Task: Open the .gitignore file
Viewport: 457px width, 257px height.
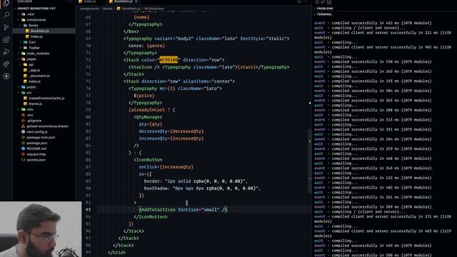Action: point(34,121)
